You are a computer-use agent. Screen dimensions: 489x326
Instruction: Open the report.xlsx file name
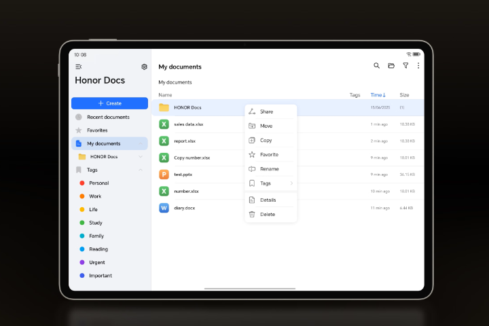[185, 141]
